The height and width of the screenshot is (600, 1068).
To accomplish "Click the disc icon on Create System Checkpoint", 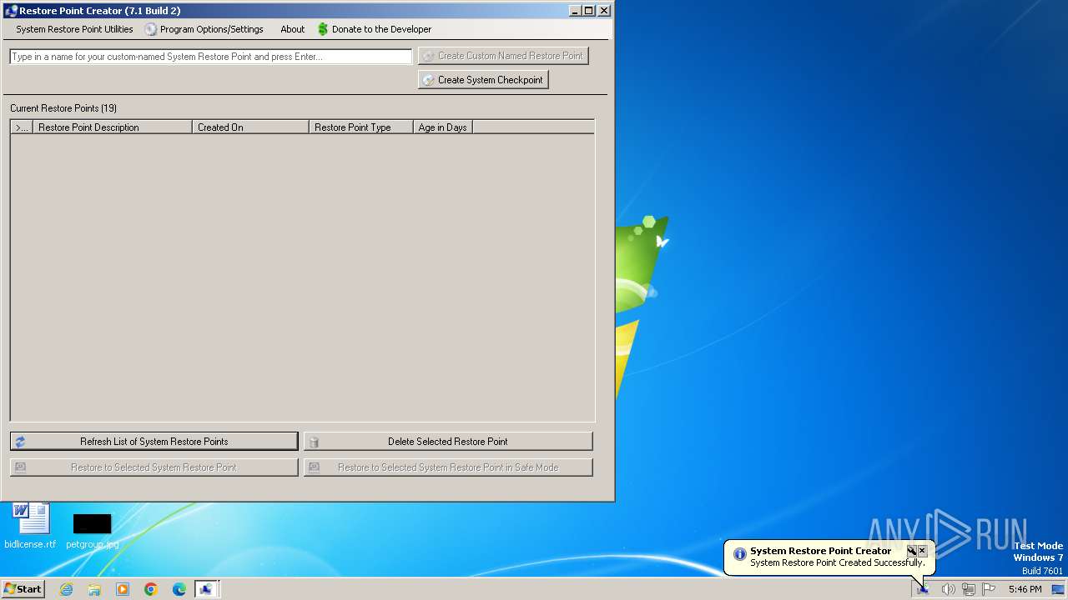I will (x=429, y=80).
